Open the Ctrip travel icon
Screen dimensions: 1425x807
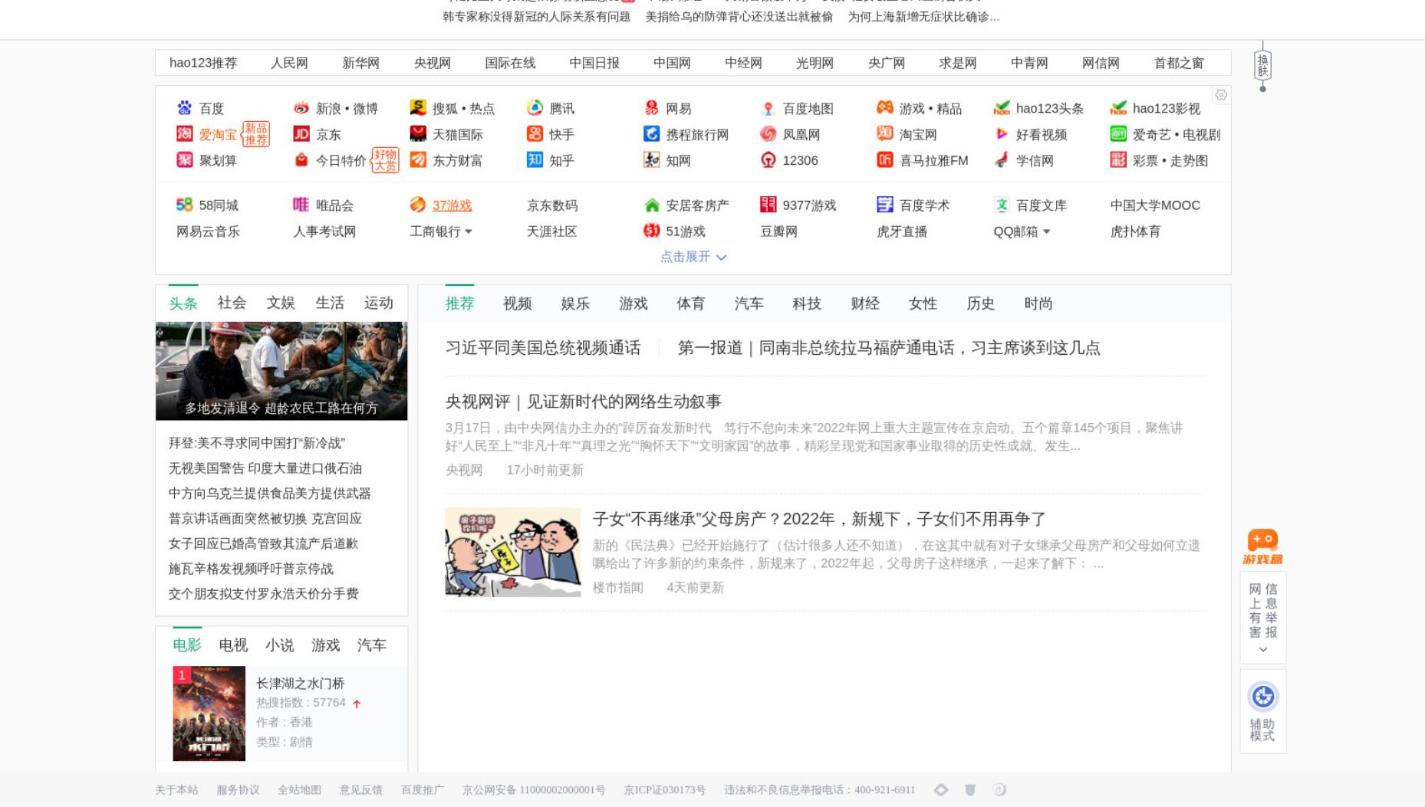pyautogui.click(x=651, y=134)
